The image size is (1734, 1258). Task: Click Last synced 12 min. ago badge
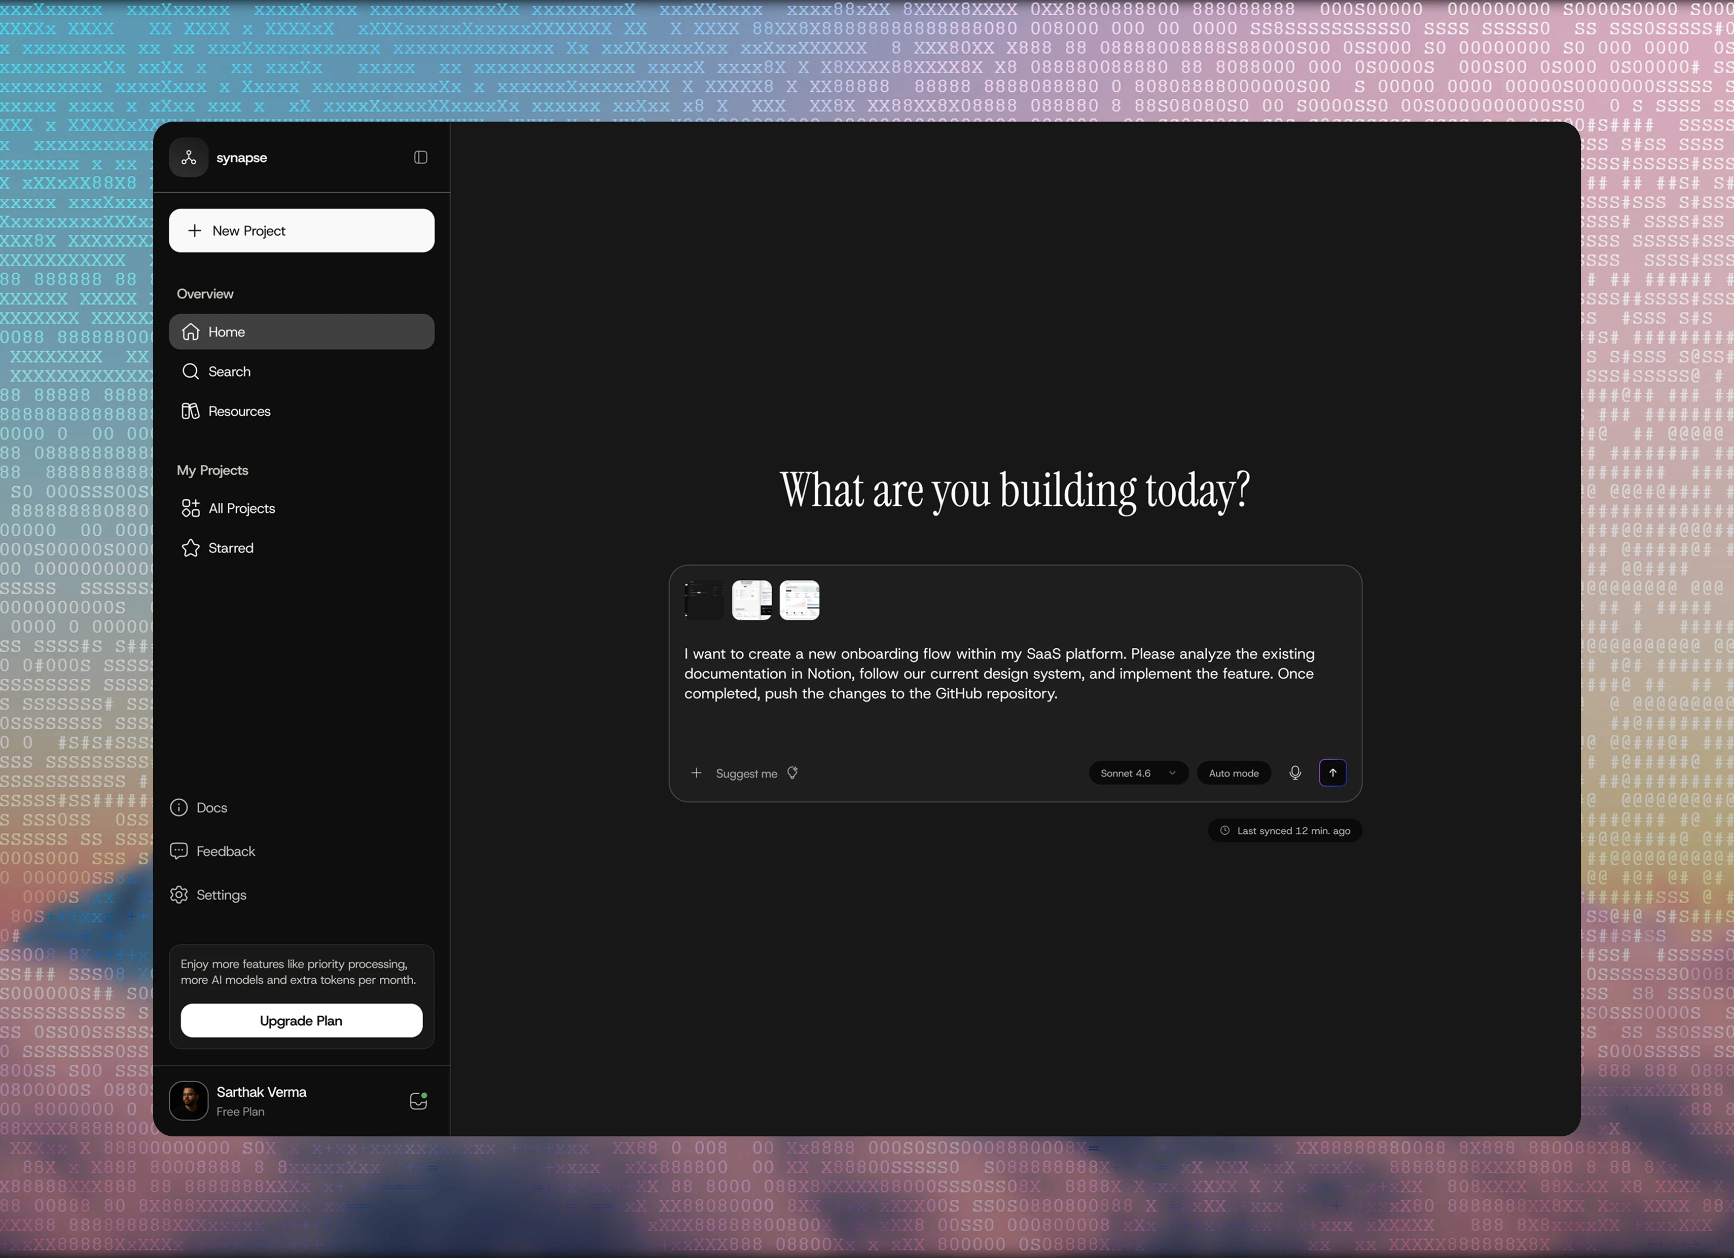(x=1284, y=831)
